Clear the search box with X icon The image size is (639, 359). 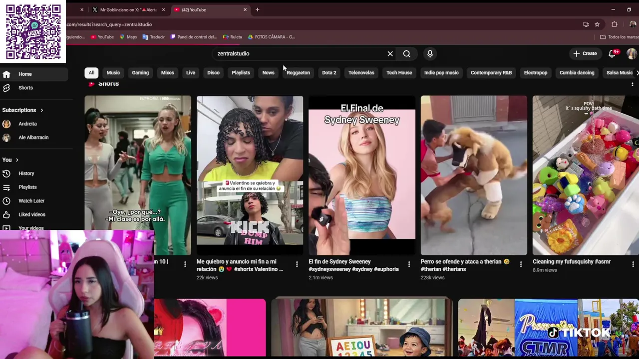click(x=390, y=54)
